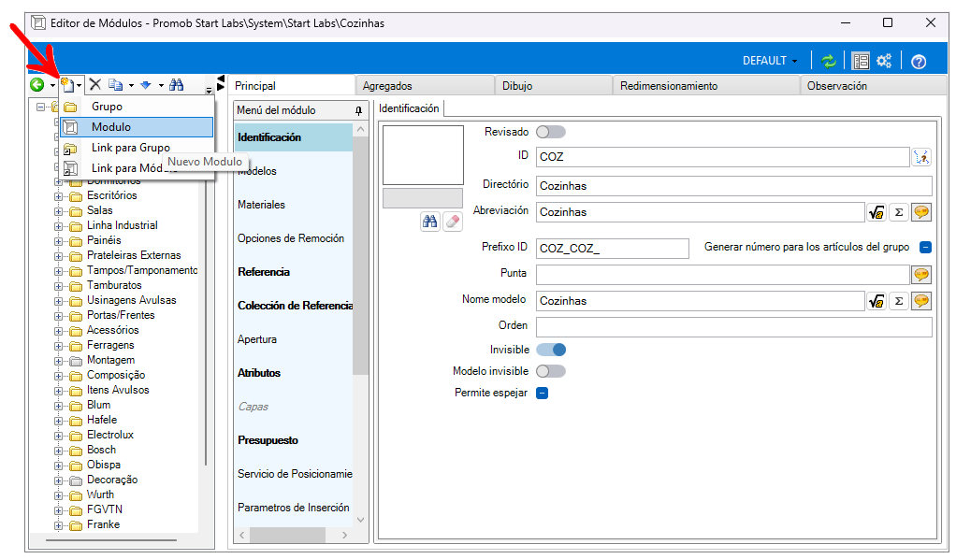Select Modulo from the new item menu
Viewport: 956px width, 559px height.
pyautogui.click(x=111, y=127)
